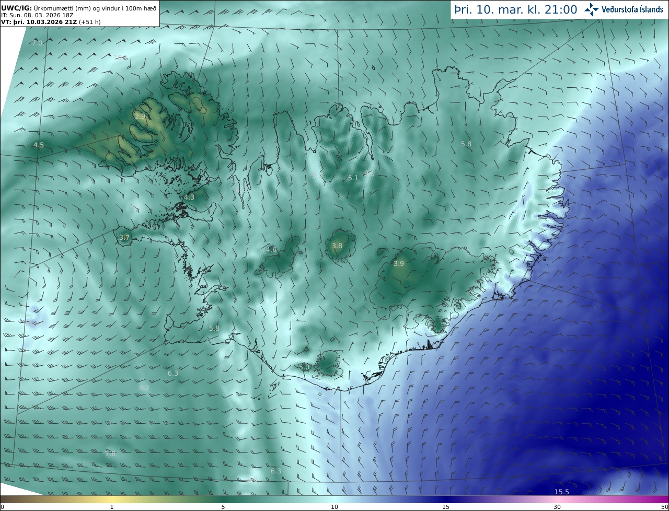Click the Veðurstofa Íslands logo icon
This screenshot has height=511, width=669.
coord(592,9)
